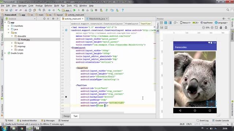Select Design plus Blueprint view icon
The width and height of the screenshot is (234, 131).
click(x=170, y=23)
